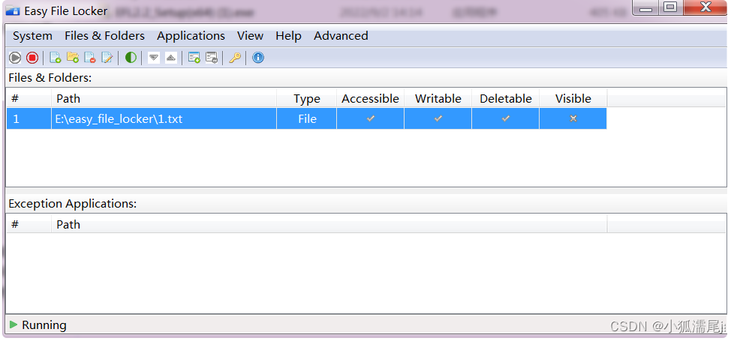Maximize the Easy File Locker window
Viewport: 734px width, 341px height.
[x=671, y=7]
